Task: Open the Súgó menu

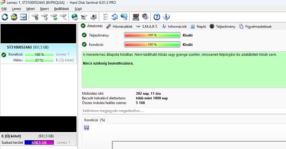Action: click(x=78, y=9)
